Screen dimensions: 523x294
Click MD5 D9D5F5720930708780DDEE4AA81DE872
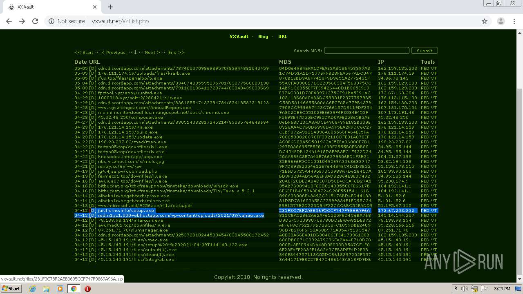point(324,220)
